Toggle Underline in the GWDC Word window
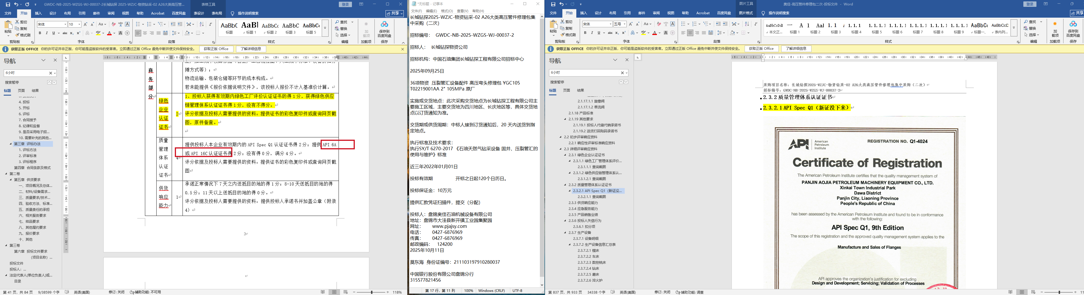Viewport: 1084px width, 295px height. coord(54,33)
